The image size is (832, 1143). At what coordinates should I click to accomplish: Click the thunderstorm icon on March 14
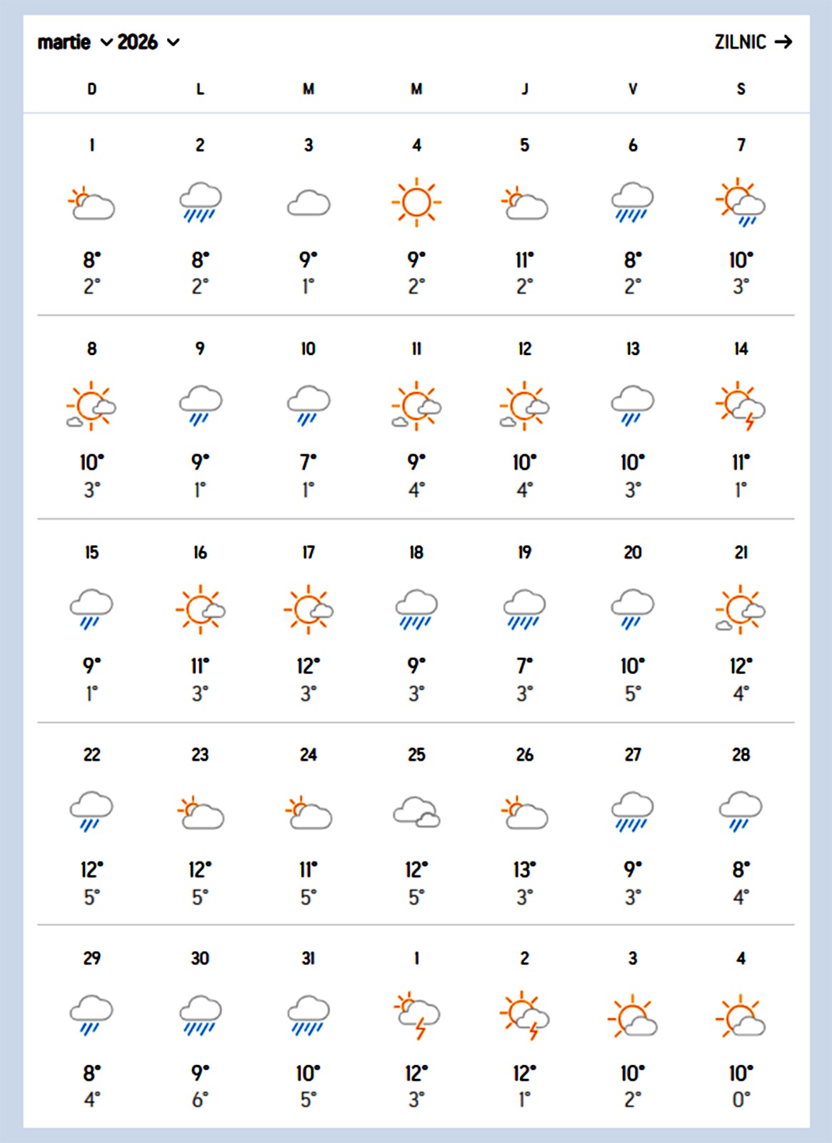741,406
